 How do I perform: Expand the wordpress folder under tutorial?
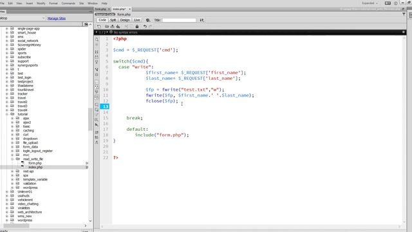click(12, 188)
